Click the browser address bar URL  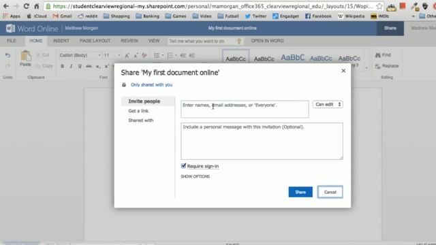tap(213, 6)
